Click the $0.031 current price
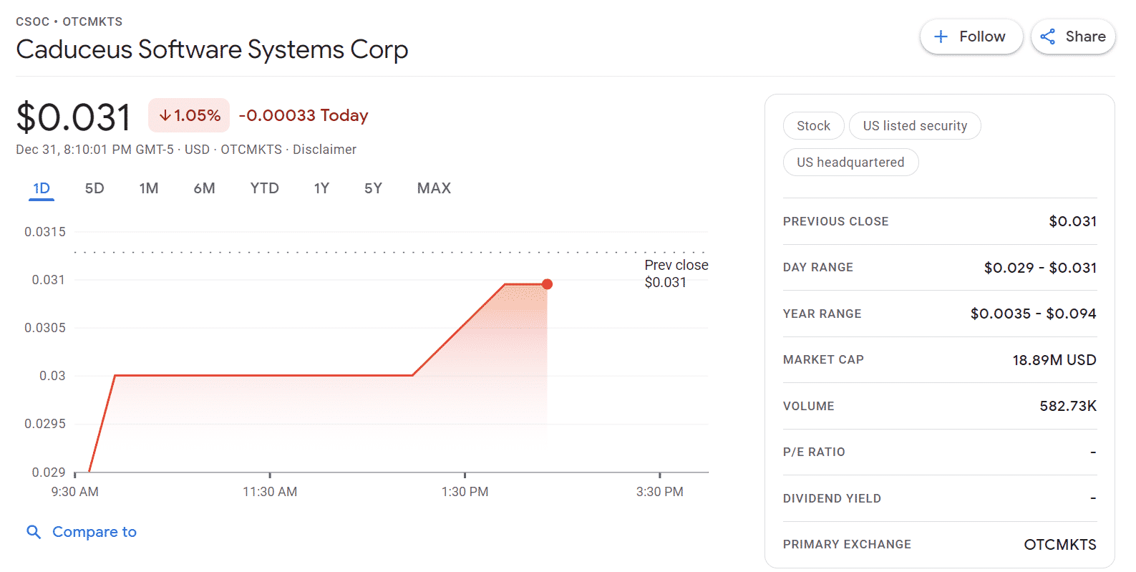The image size is (1136, 572). [x=73, y=117]
